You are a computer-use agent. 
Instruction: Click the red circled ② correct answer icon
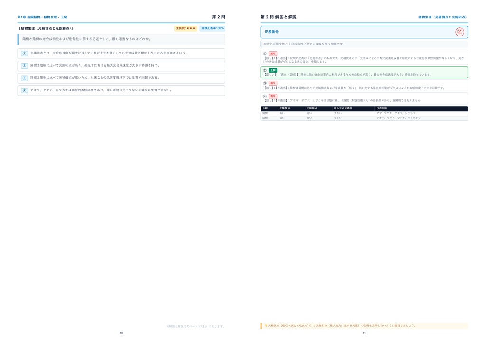pyautogui.click(x=459, y=32)
